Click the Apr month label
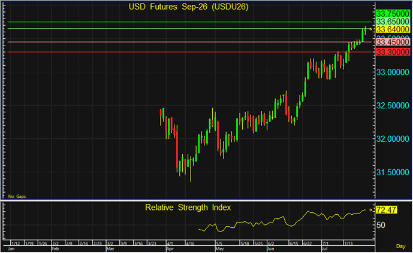Image resolution: width=413 pixels, height=253 pixels. [170, 249]
